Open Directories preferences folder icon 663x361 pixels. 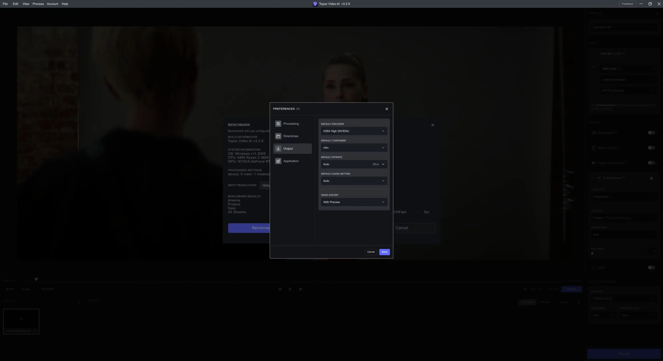coord(278,136)
